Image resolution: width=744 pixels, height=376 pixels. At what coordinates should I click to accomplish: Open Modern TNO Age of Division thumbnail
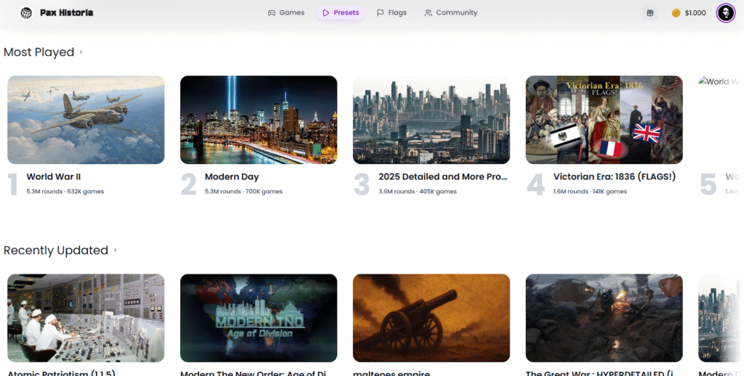point(258,317)
